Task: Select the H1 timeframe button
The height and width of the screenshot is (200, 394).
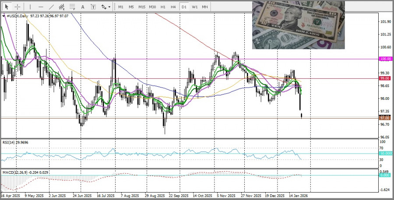Action: [x=163, y=7]
